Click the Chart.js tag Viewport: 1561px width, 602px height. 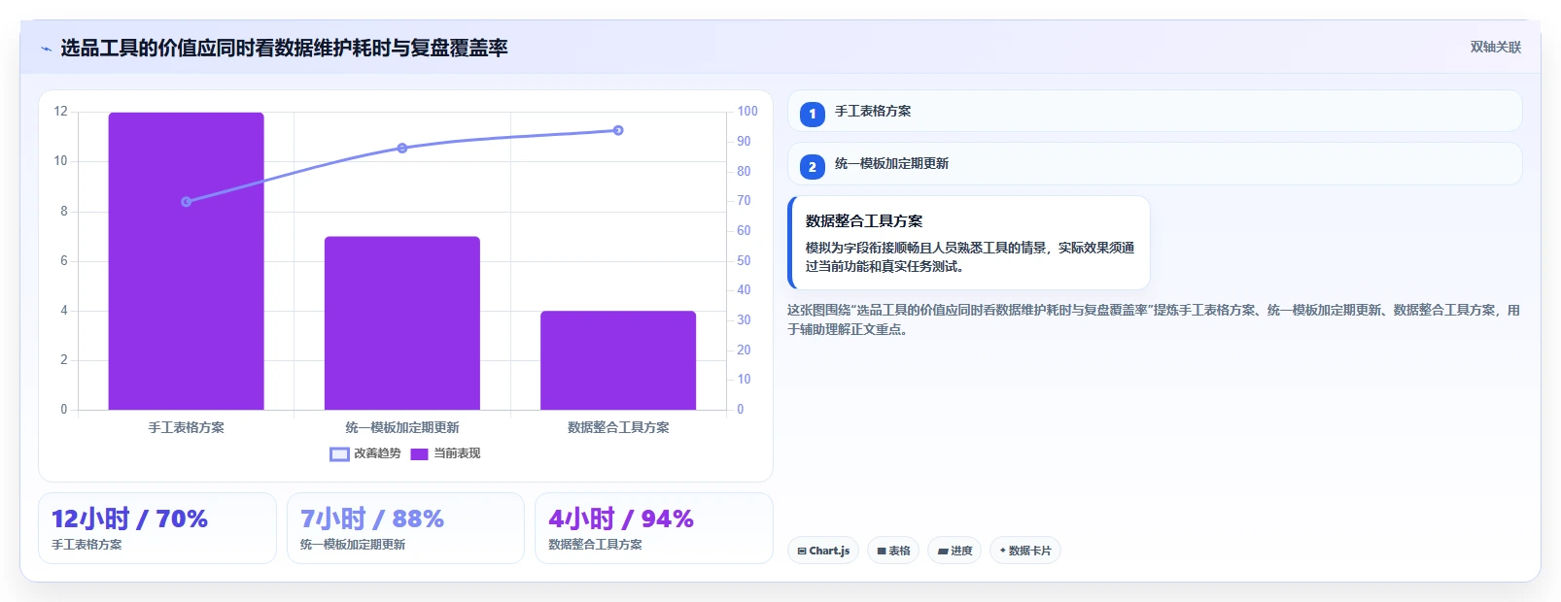tap(823, 551)
